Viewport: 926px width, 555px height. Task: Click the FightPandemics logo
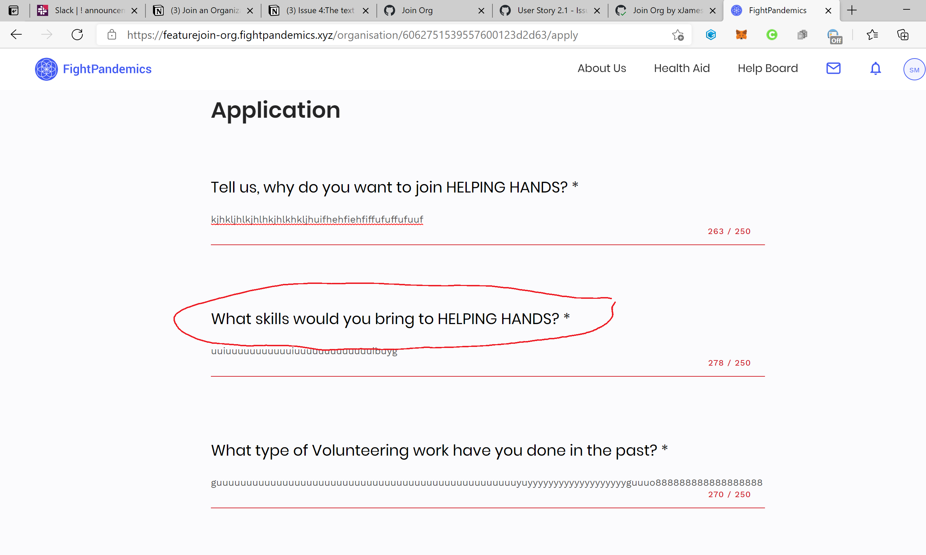pos(46,69)
